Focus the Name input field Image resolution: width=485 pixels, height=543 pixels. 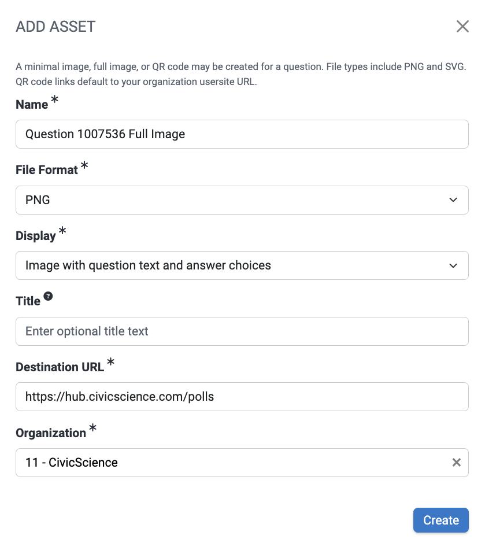242,134
